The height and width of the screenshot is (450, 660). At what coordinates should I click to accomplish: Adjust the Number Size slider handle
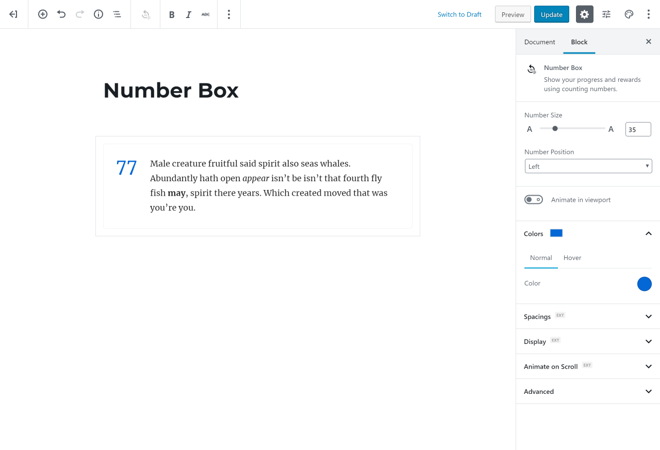tap(555, 129)
